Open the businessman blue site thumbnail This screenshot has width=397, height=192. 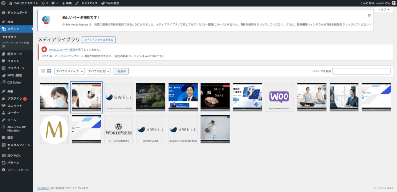pos(183,97)
